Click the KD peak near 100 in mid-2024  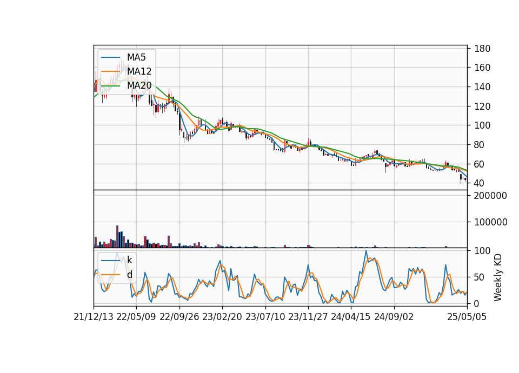(x=366, y=251)
